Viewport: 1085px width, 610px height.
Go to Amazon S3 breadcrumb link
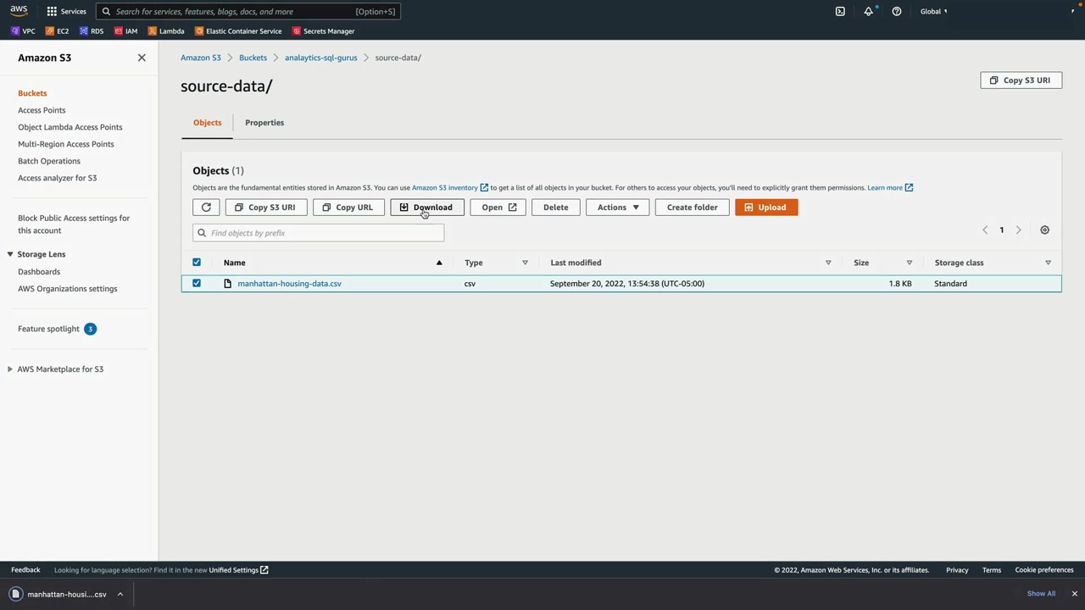pos(201,58)
